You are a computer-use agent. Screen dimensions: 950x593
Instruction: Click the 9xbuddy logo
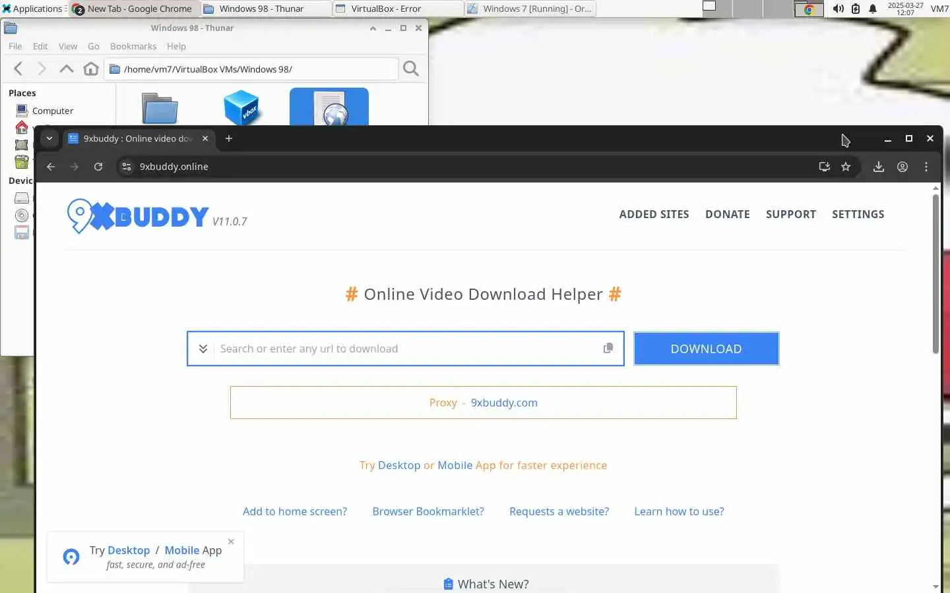pos(138,216)
